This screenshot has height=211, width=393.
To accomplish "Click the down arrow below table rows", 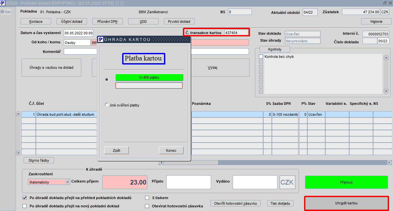I will (x=18, y=153).
